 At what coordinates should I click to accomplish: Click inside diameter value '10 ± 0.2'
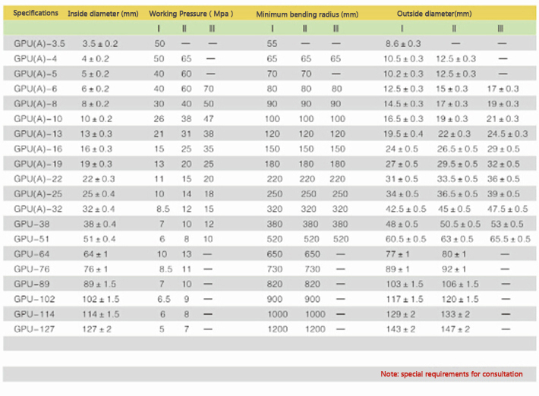(96, 119)
